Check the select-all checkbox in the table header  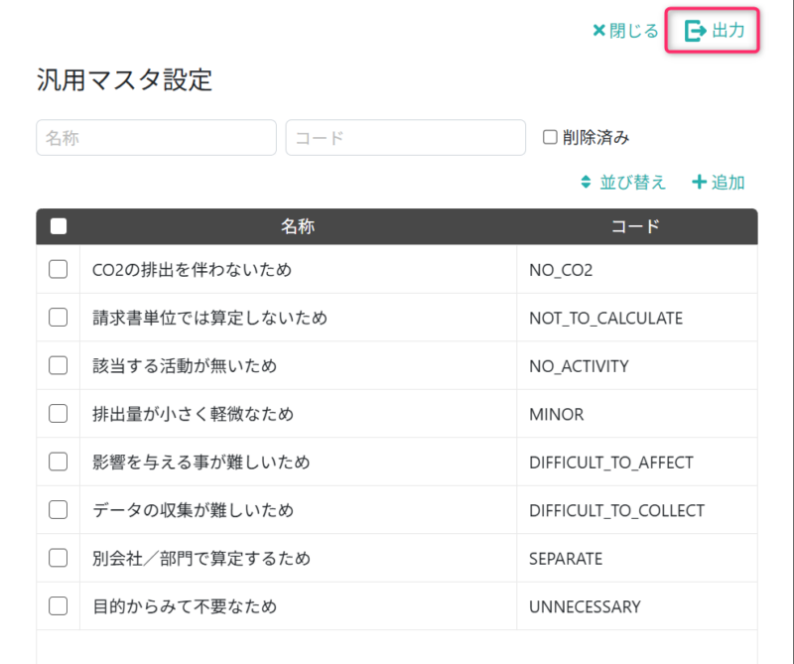[x=58, y=225]
